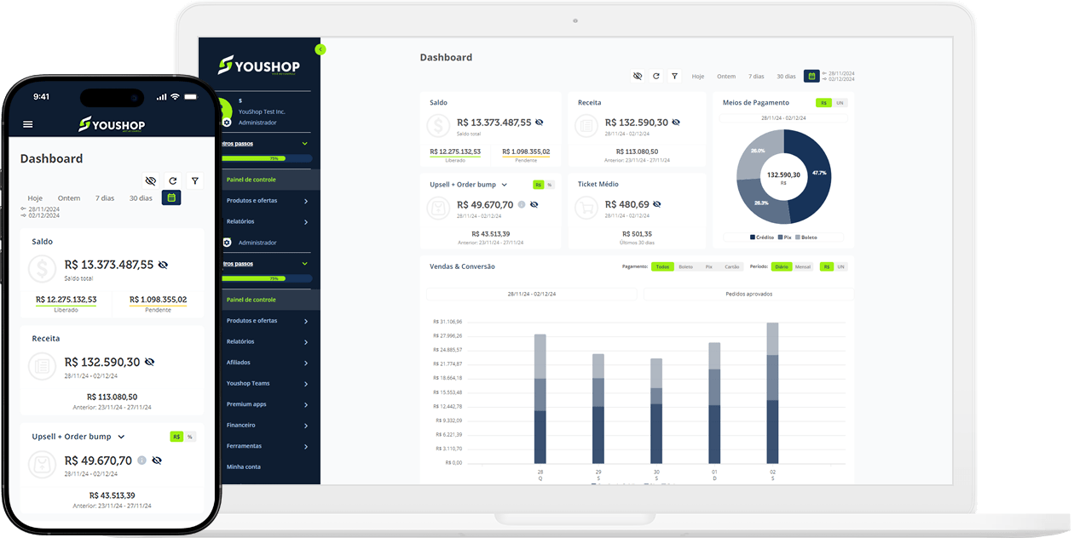This screenshot has width=1074, height=555.
Task: Click the gear icon beside YouShop Test Inc. profile
Action: pyautogui.click(x=227, y=123)
